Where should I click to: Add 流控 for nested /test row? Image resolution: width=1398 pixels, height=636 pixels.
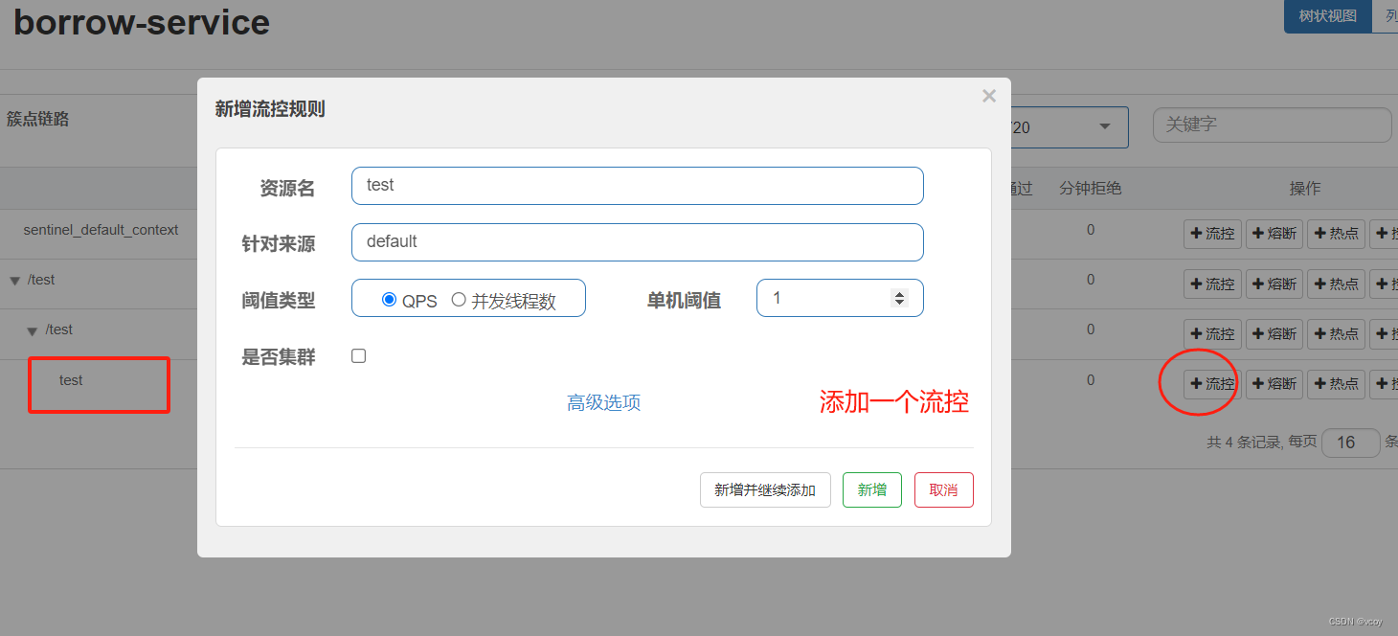[x=1212, y=333]
